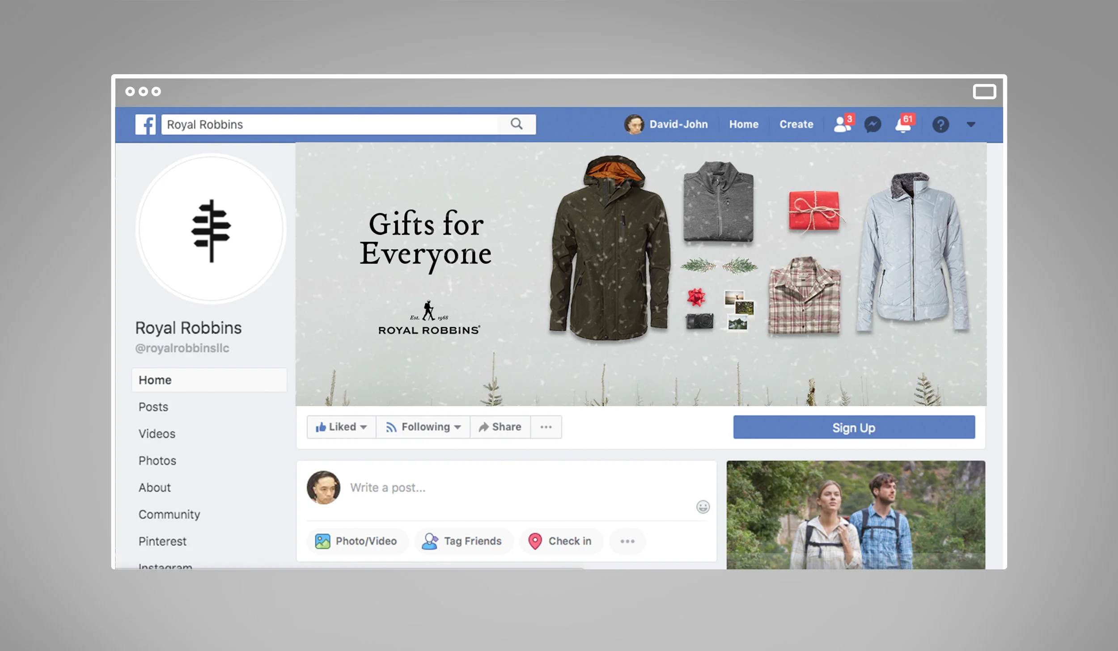The image size is (1118, 651).
Task: Click Tag Friends option
Action: click(463, 541)
